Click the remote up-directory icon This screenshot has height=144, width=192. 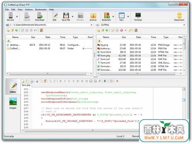103,30
